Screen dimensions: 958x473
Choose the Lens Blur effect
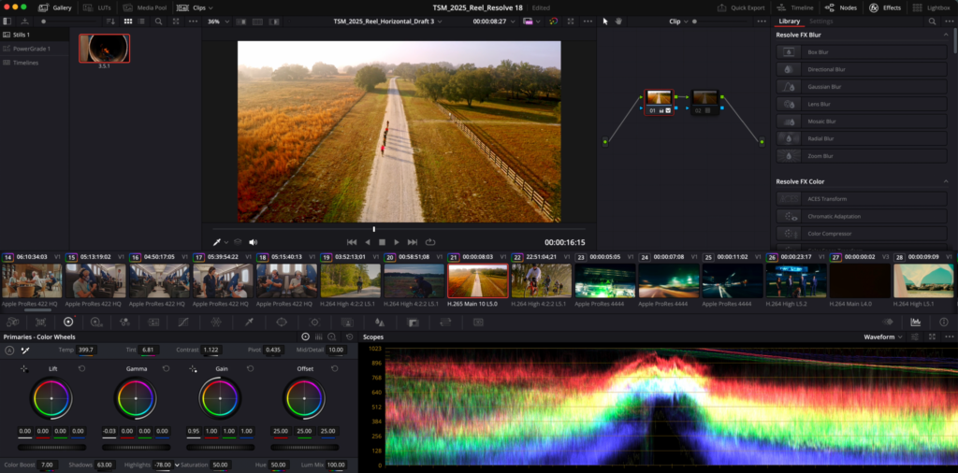[x=862, y=104]
